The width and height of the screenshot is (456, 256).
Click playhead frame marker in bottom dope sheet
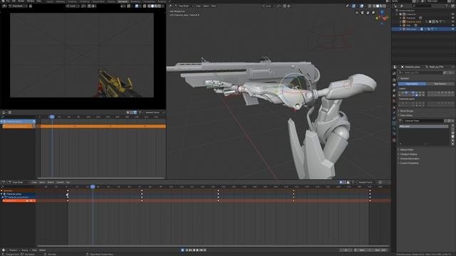point(93,186)
